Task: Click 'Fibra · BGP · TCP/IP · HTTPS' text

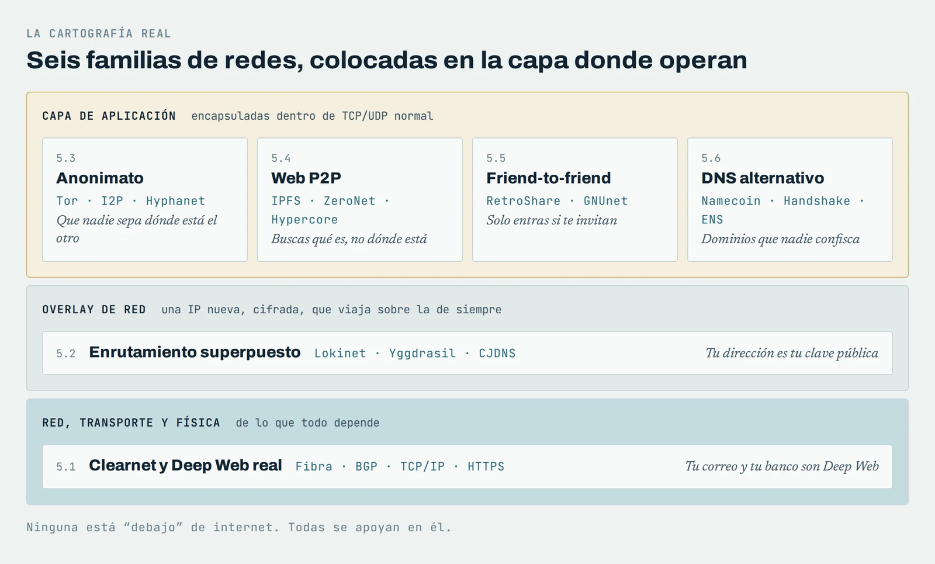Action: pos(400,466)
